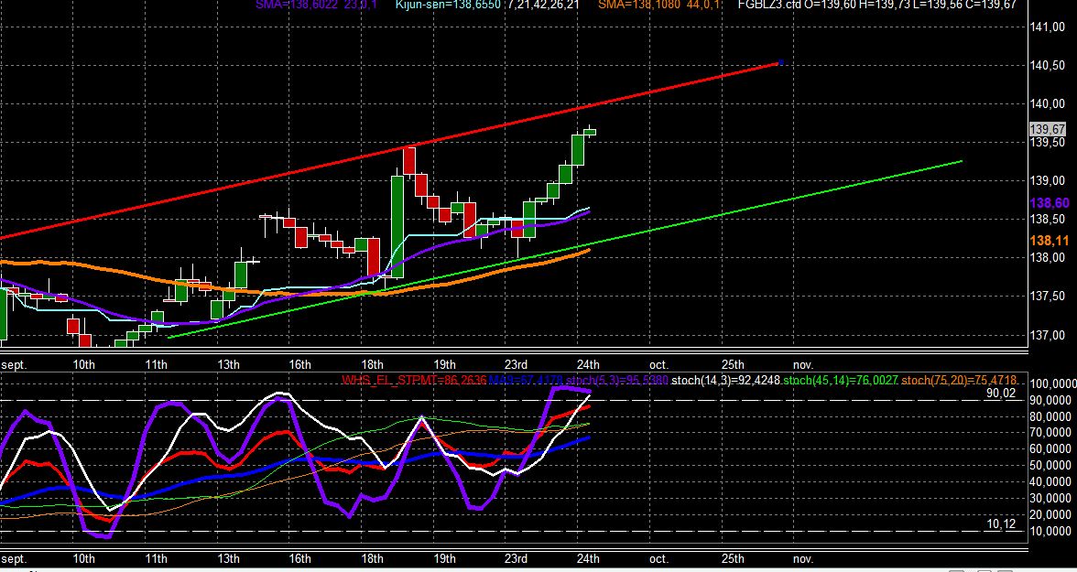Click 'oct.' on the price chart time axis
The image size is (1077, 572).
pyautogui.click(x=658, y=364)
